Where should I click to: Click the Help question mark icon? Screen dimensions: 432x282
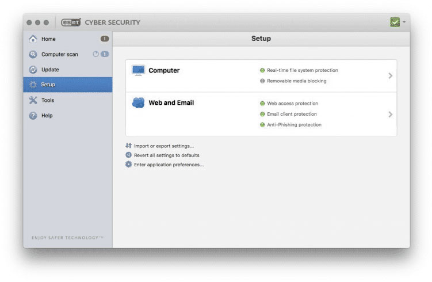(33, 116)
